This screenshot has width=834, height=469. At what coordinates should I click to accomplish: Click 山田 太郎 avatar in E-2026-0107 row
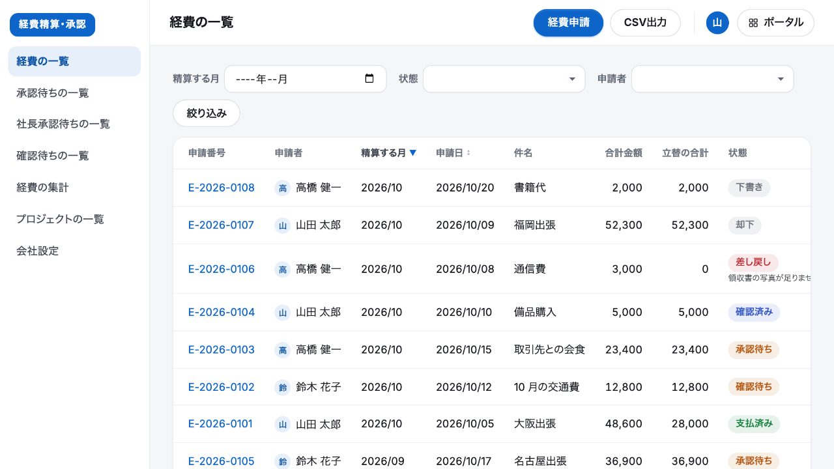pos(283,225)
